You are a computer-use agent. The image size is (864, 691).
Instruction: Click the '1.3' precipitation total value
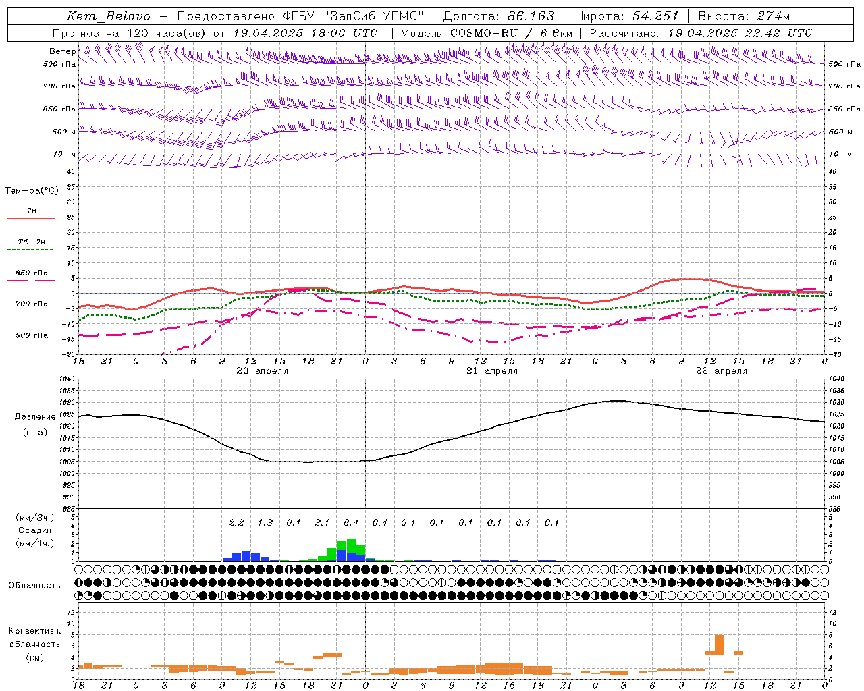click(x=265, y=522)
